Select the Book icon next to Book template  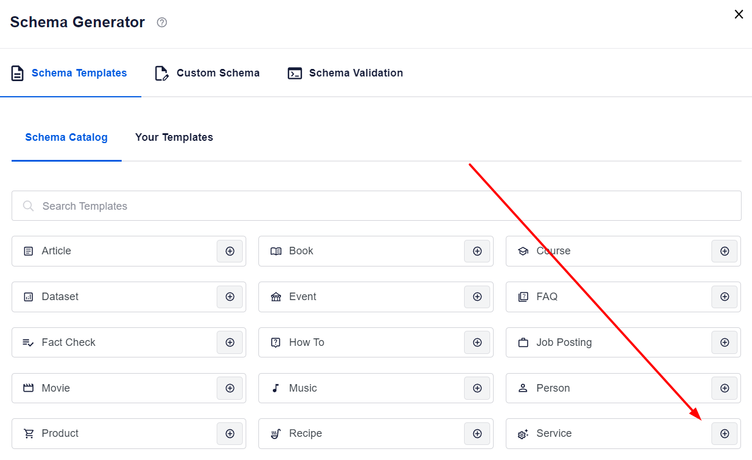pos(276,251)
